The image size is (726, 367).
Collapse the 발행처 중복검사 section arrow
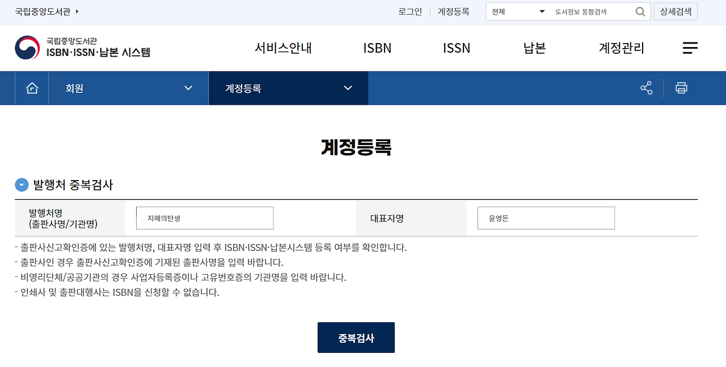(22, 185)
